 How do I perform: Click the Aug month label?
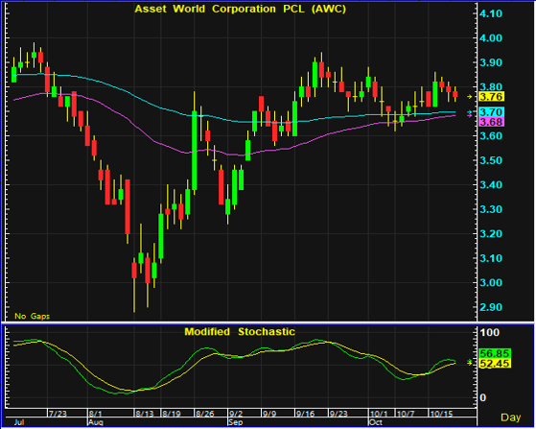tap(96, 422)
